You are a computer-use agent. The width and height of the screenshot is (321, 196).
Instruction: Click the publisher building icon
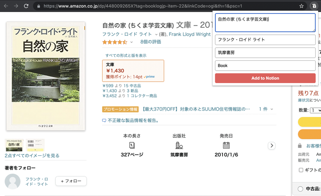(x=179, y=145)
